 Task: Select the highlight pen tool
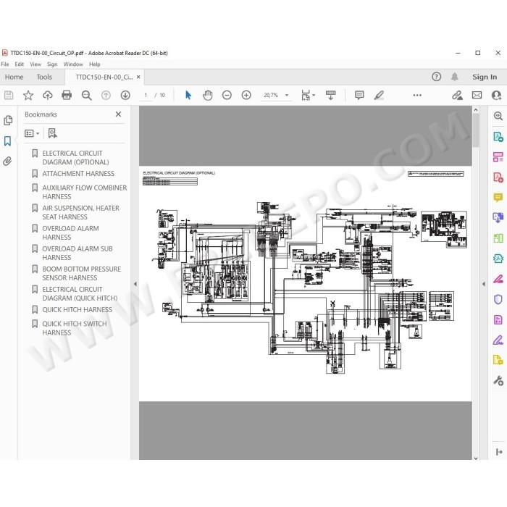379,95
